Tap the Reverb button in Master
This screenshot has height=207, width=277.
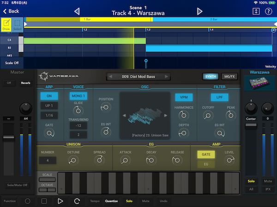click(x=25, y=83)
